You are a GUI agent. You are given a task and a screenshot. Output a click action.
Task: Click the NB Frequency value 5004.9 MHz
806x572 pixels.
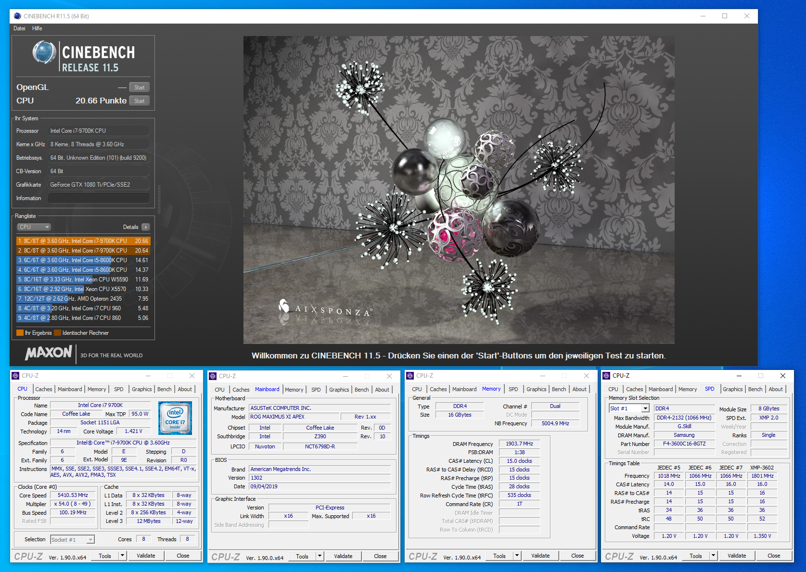(555, 423)
